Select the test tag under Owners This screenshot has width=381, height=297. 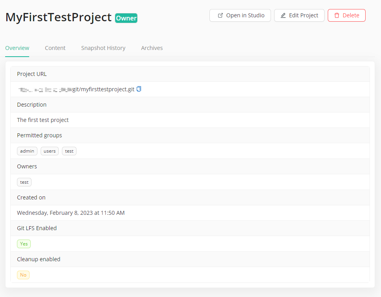[24, 182]
